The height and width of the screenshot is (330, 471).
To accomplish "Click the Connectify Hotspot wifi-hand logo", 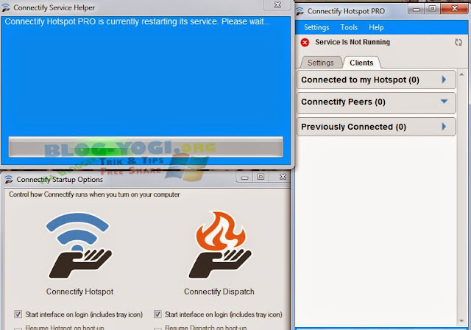I will pos(79,245).
